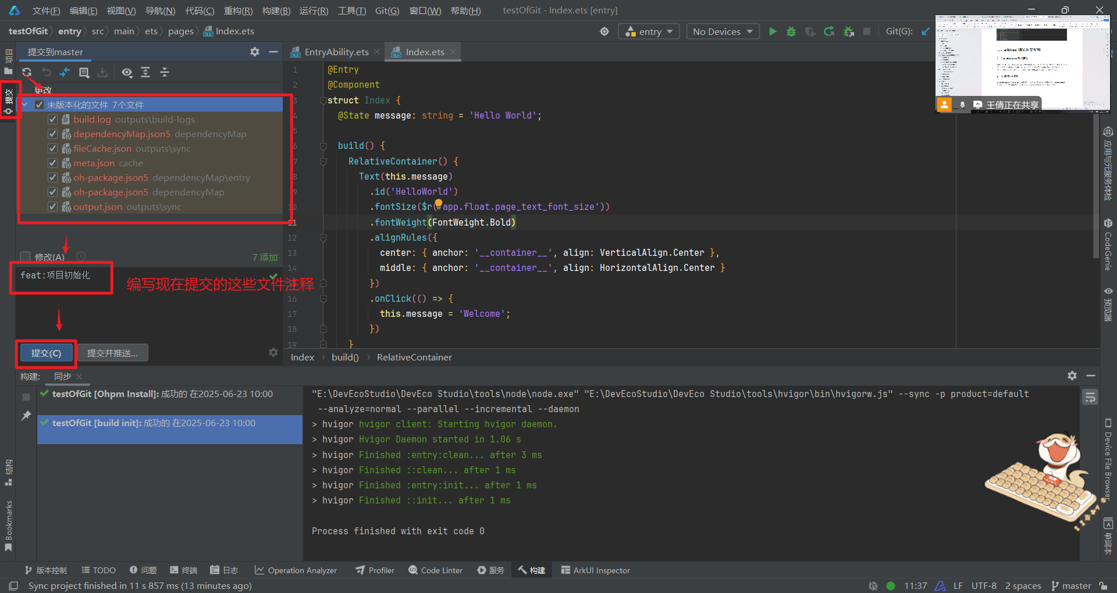The width and height of the screenshot is (1117, 593).
Task: Click the 提交(C) commit button
Action: tap(47, 353)
